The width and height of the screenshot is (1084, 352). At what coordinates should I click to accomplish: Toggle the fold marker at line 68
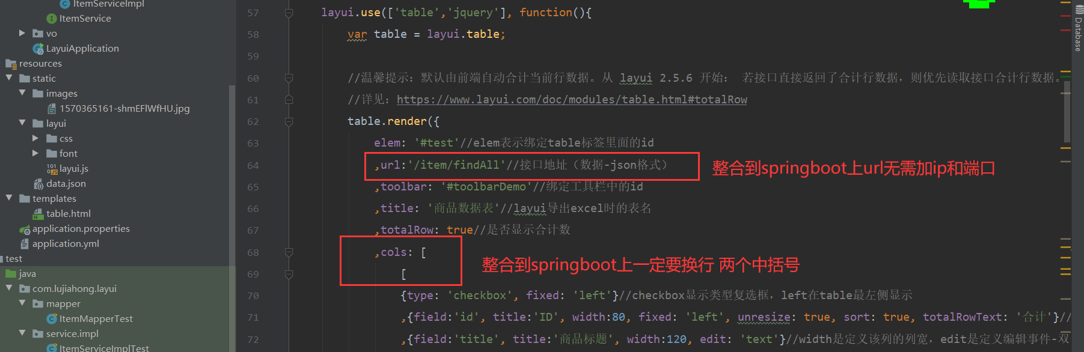tap(289, 252)
